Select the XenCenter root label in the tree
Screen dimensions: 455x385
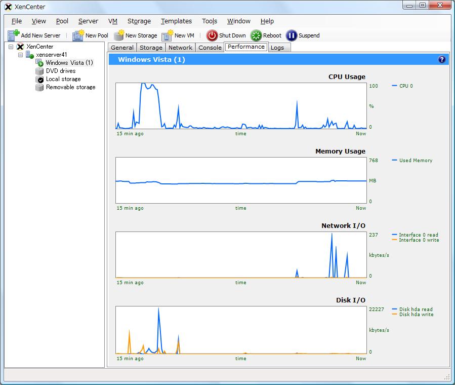coord(40,47)
